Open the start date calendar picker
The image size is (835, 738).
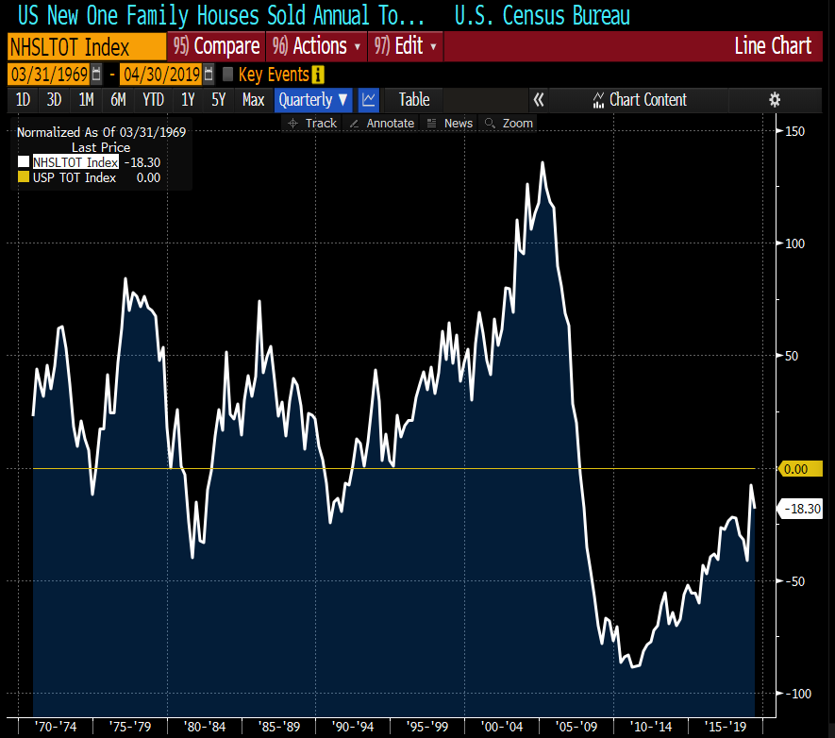pyautogui.click(x=96, y=75)
